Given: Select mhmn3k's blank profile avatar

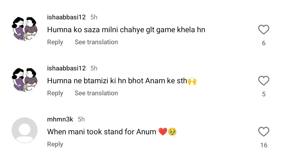Looking at the screenshot, I should (24, 130).
